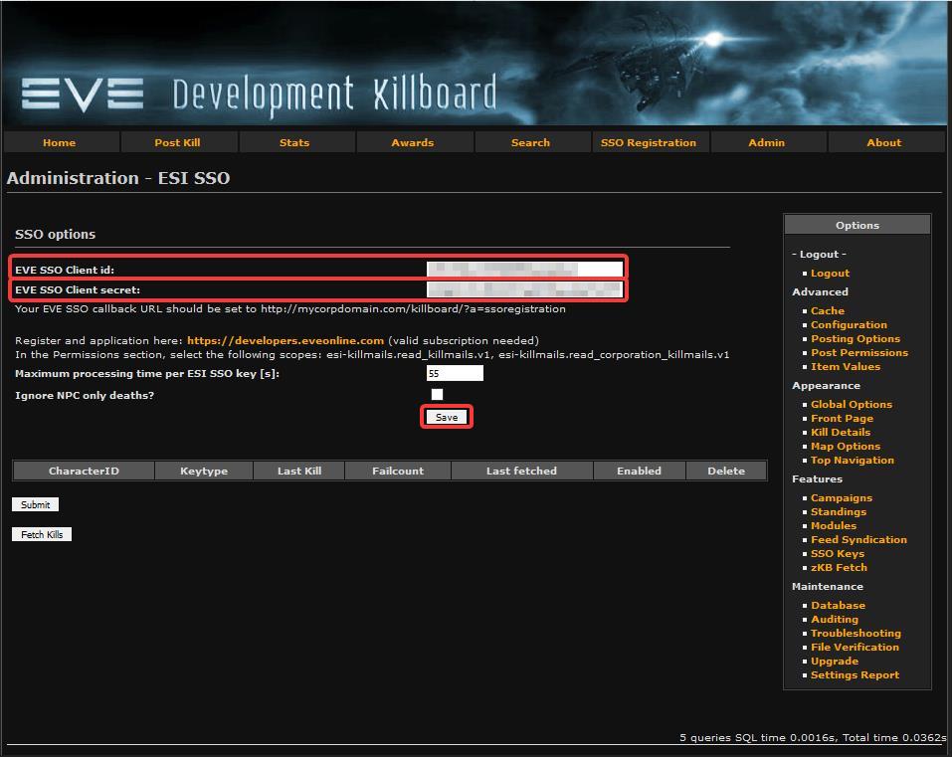The width and height of the screenshot is (952, 757).
Task: Click the "EVE SSO Client secret:" label
Action: [x=78, y=290]
